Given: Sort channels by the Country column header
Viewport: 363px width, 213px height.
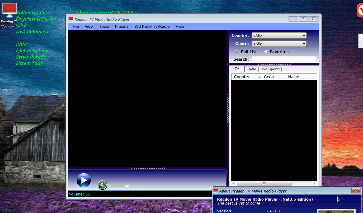Looking at the screenshot, I should click(246, 77).
